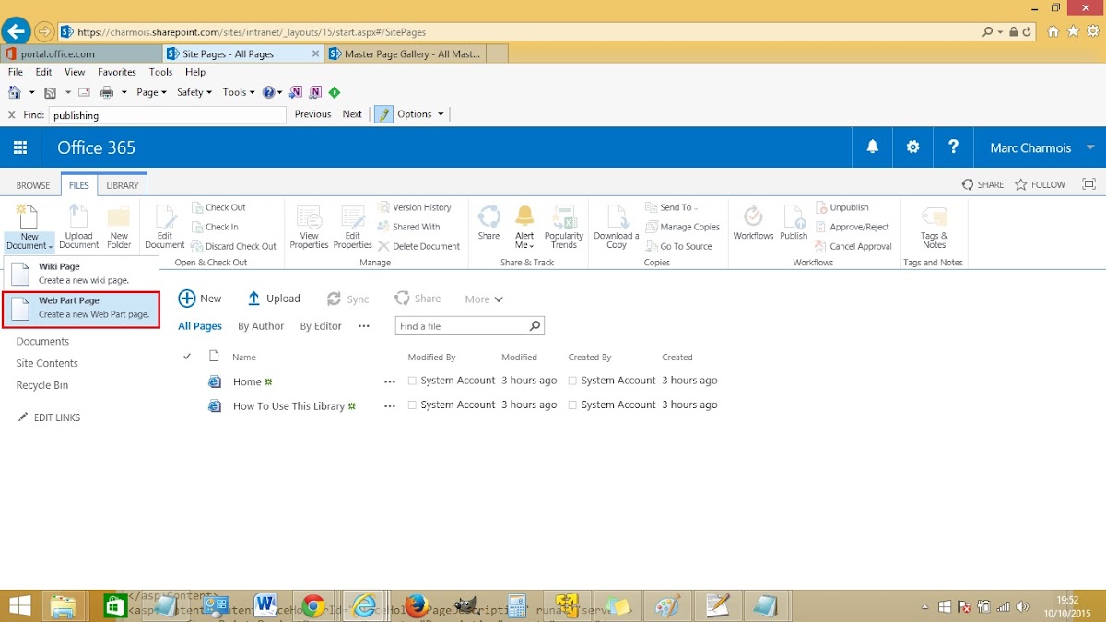Click Approve/Reject in the ribbon

pyautogui.click(x=853, y=227)
